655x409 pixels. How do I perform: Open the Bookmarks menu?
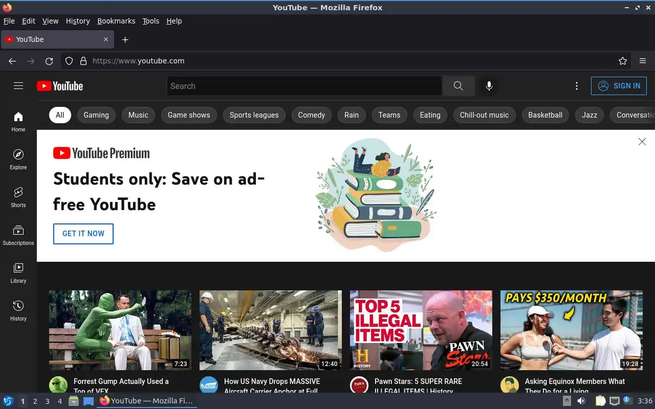tap(116, 21)
